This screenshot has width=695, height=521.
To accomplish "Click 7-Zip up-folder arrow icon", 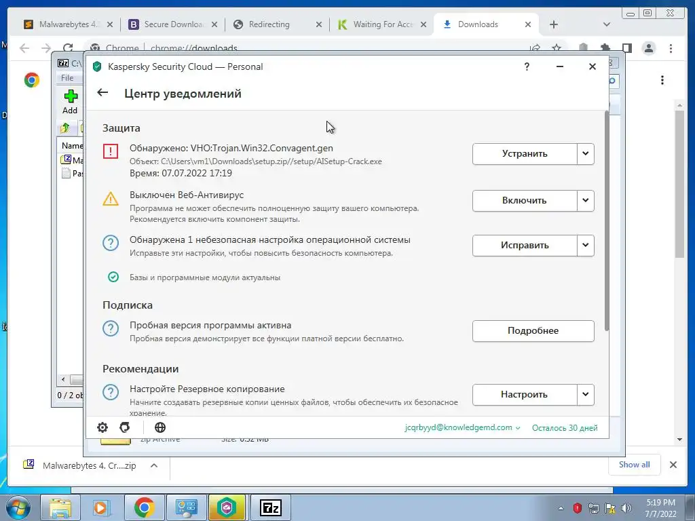I will (65, 128).
